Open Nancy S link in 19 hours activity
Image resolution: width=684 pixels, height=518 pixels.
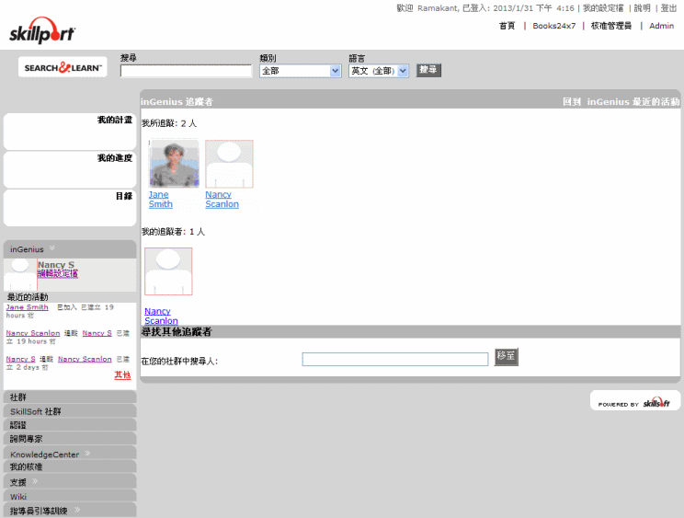coord(97,333)
